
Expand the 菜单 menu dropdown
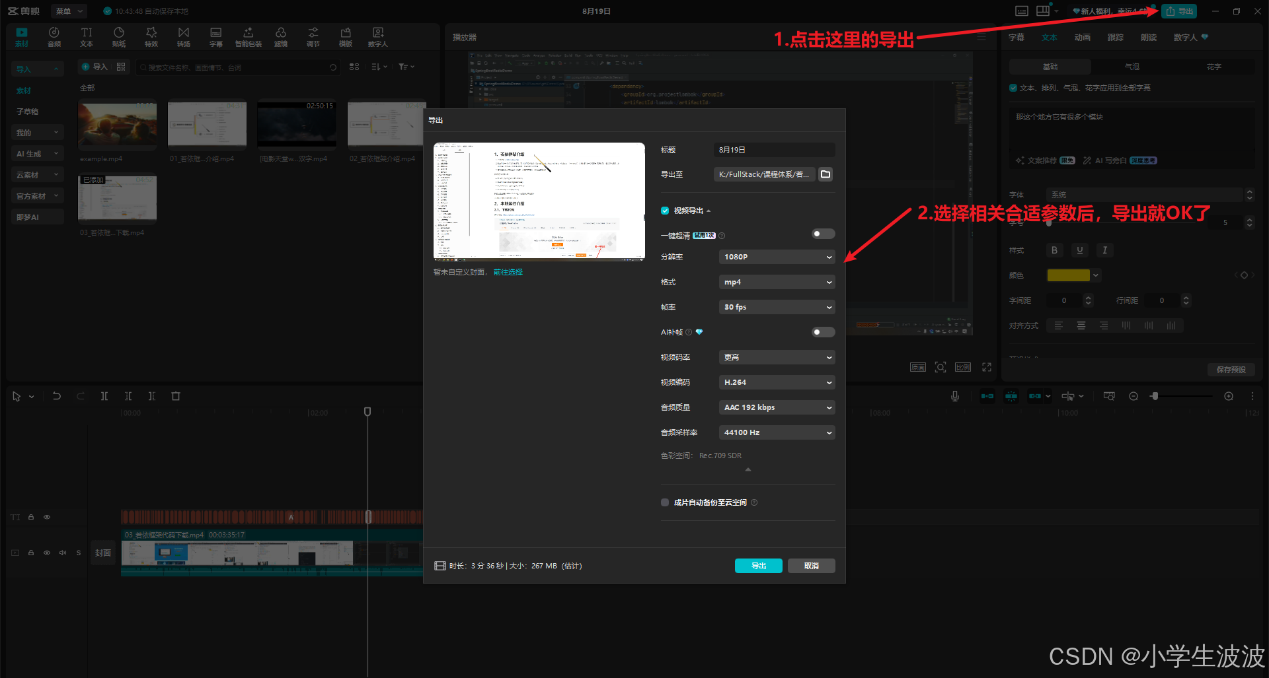pyautogui.click(x=69, y=11)
